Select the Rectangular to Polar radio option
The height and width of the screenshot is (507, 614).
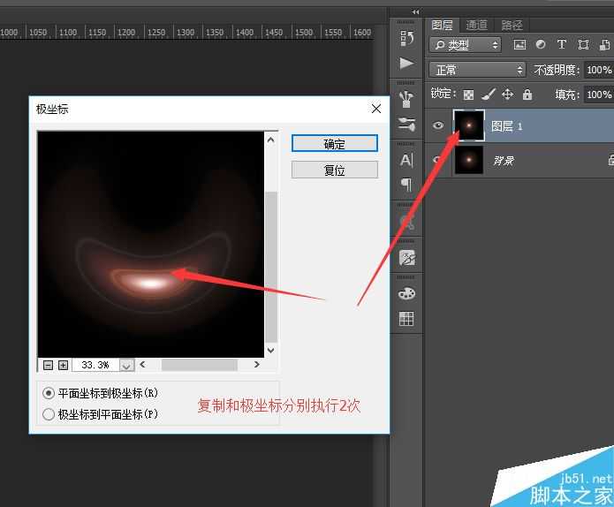pyautogui.click(x=49, y=393)
